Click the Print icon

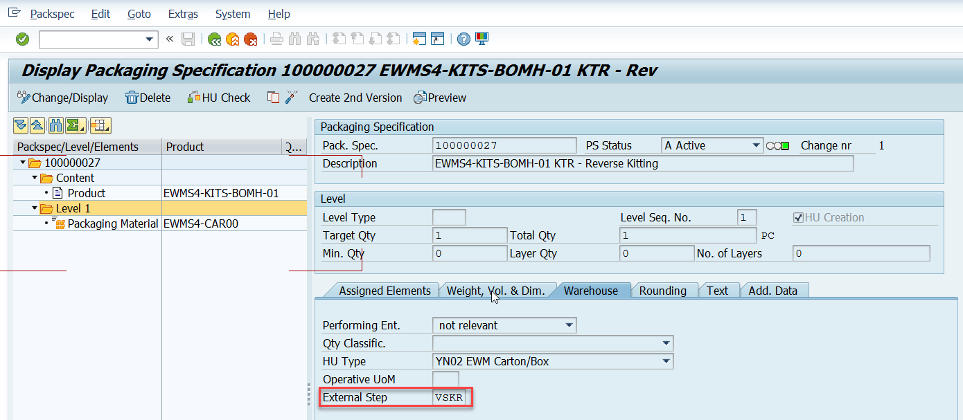[x=276, y=39]
